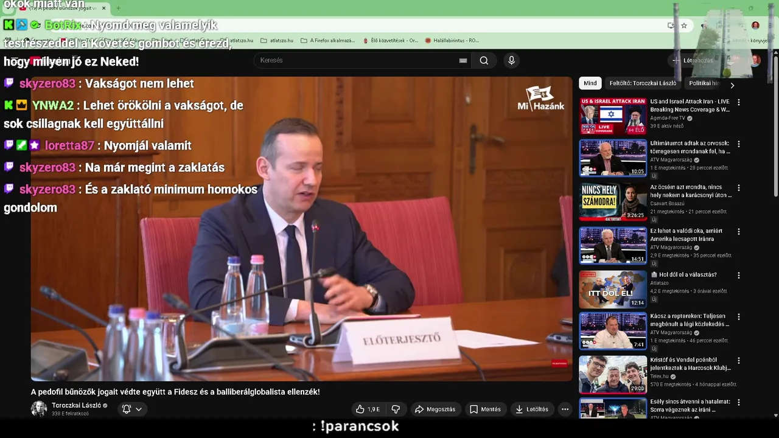This screenshot has height=438, width=779.
Task: Open the Halállabirintus bookmark
Action: 452,41
